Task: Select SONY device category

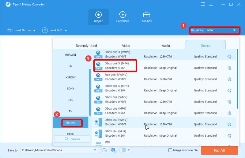Action: coord(71,89)
